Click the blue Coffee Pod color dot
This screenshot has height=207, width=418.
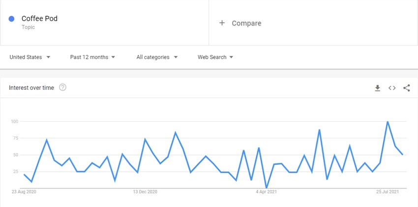point(11,19)
